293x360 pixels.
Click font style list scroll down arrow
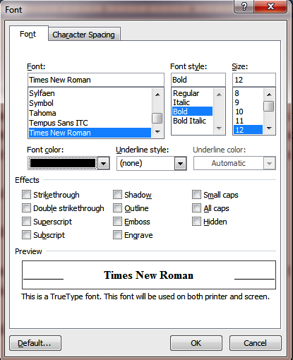coord(219,128)
